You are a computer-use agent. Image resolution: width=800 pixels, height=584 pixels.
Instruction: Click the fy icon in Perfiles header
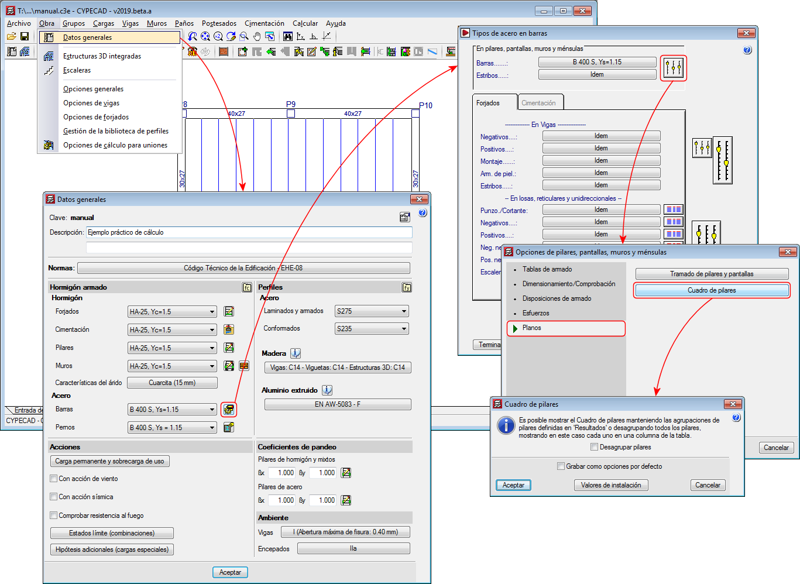coord(407,287)
